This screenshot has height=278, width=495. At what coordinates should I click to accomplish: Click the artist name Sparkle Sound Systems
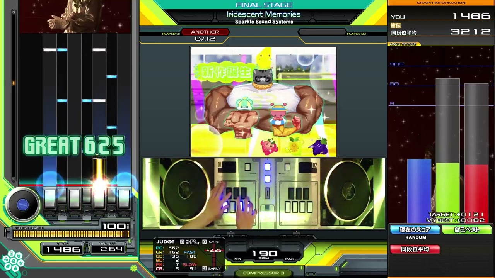(264, 22)
